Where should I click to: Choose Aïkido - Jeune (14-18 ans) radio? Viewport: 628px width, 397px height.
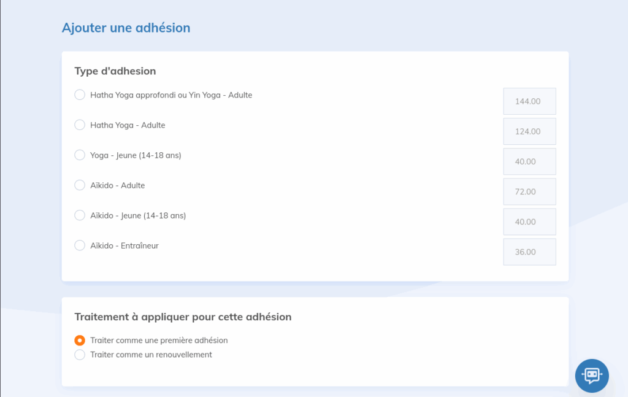[x=80, y=215]
